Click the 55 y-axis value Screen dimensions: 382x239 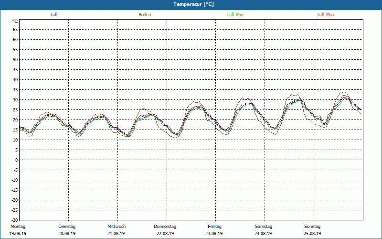click(15, 50)
